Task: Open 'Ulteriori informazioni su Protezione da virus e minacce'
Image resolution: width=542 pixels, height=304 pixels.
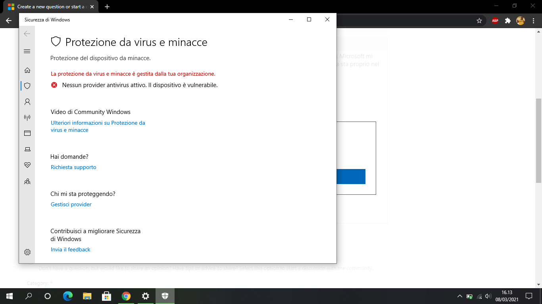Action: pyautogui.click(x=98, y=126)
